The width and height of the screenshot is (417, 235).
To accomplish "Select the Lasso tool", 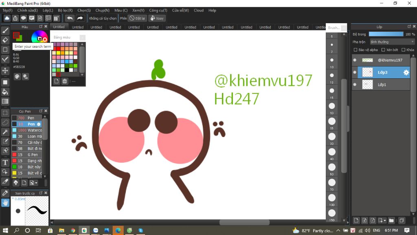I will pyautogui.click(x=5, y=122).
